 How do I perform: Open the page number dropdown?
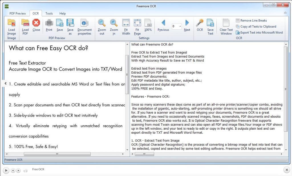[180, 26]
